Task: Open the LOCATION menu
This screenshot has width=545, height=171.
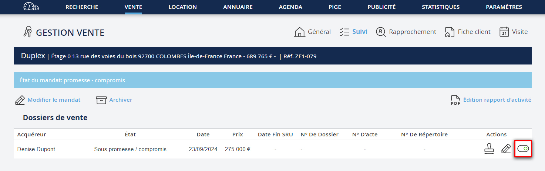Action: 182,7
